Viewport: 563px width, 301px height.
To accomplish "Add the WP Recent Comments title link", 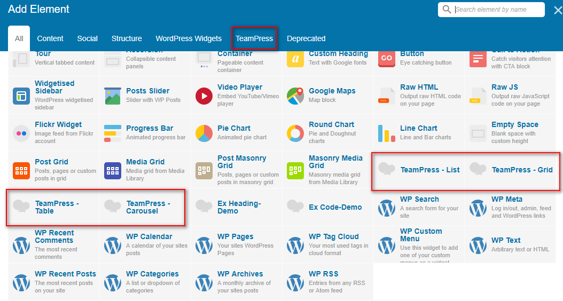I will point(54,236).
